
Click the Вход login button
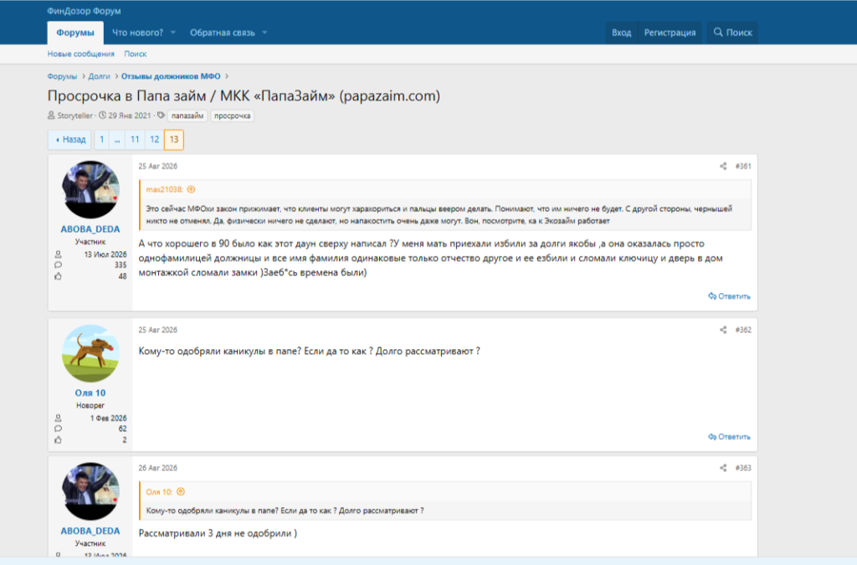622,33
